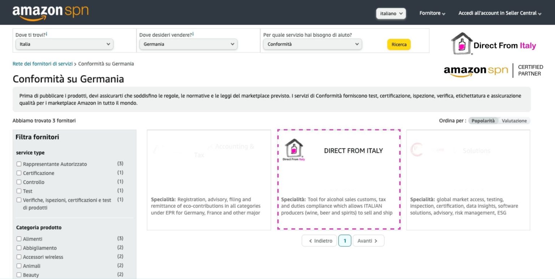Open the Conformità service dropdown
Viewport: 555px width, 279px height.
point(312,44)
